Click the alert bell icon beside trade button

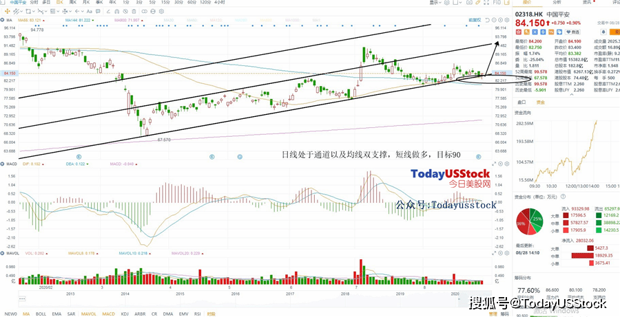pos(603,32)
